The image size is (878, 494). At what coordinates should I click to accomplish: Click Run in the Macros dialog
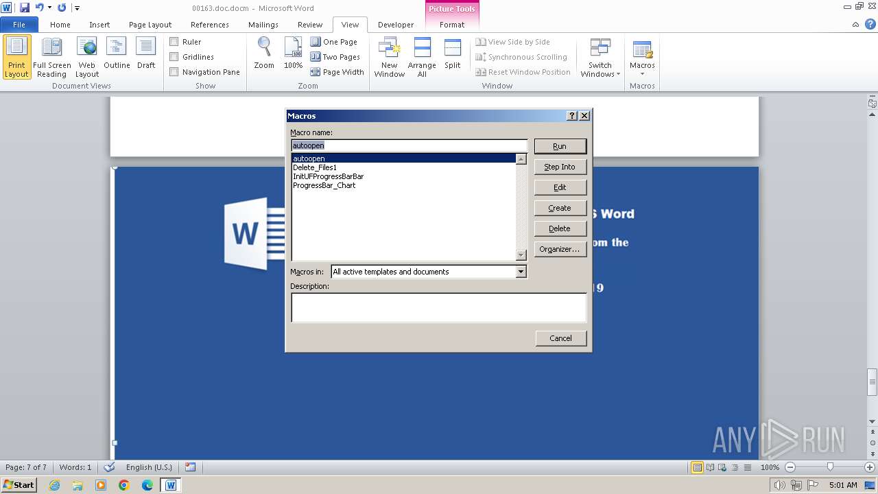(560, 146)
